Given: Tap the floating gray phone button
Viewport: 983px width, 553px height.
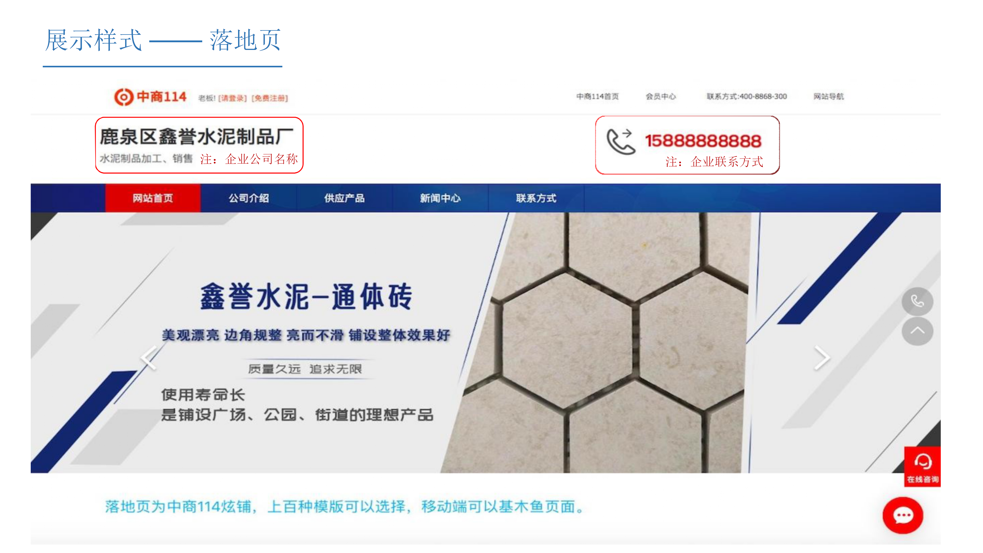Looking at the screenshot, I should [x=917, y=302].
